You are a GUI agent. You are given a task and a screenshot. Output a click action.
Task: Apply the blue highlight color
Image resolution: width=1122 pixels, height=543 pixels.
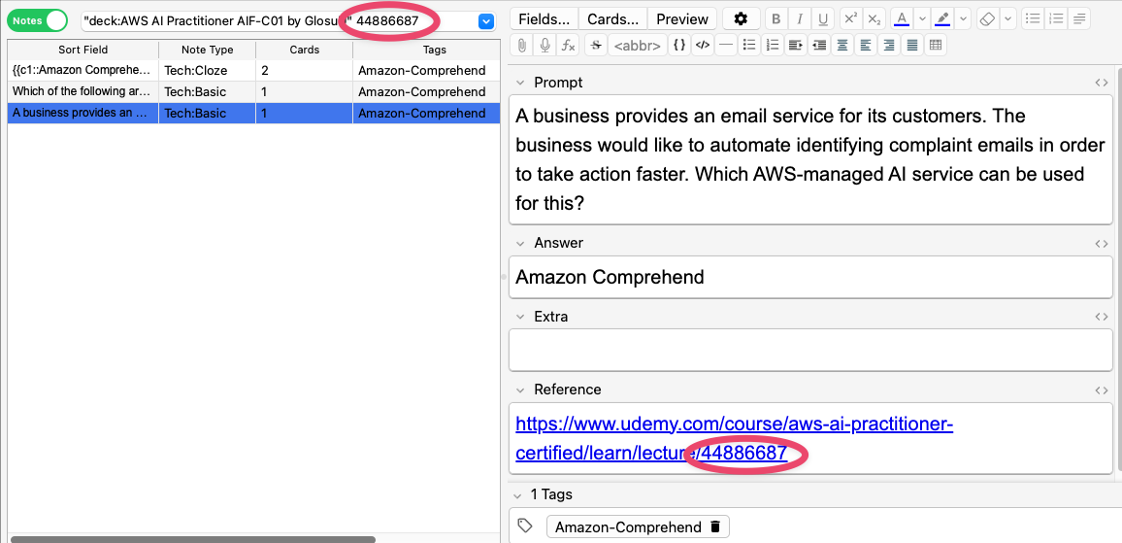[943, 18]
